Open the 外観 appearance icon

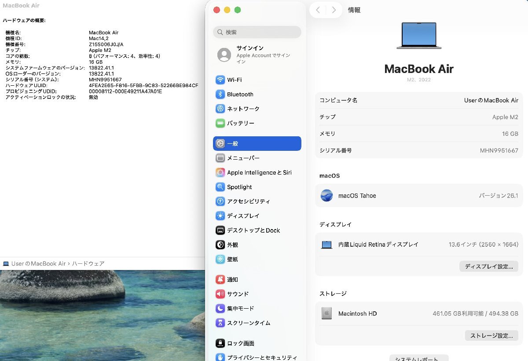pyautogui.click(x=220, y=245)
